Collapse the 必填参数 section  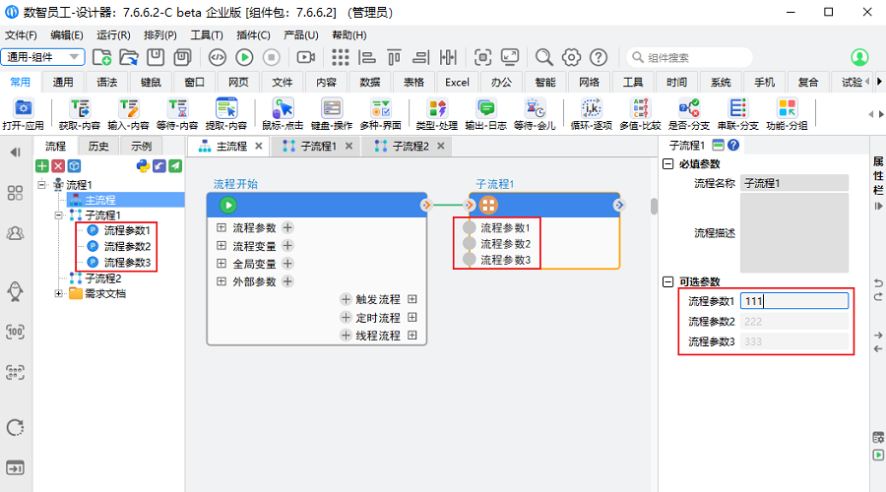click(668, 164)
